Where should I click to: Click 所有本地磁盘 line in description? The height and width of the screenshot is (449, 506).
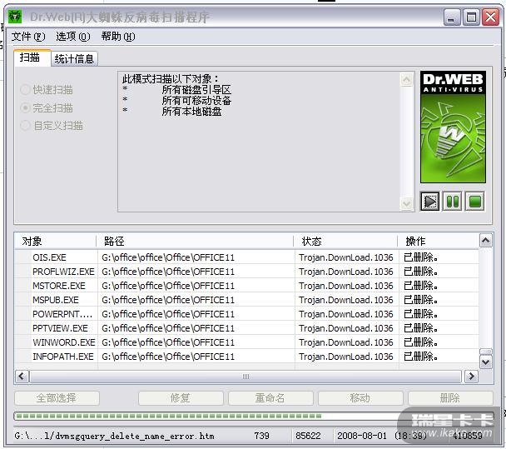coord(191,112)
